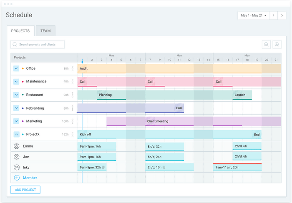Click the Add Project button
292x203 pixels.
pos(25,190)
